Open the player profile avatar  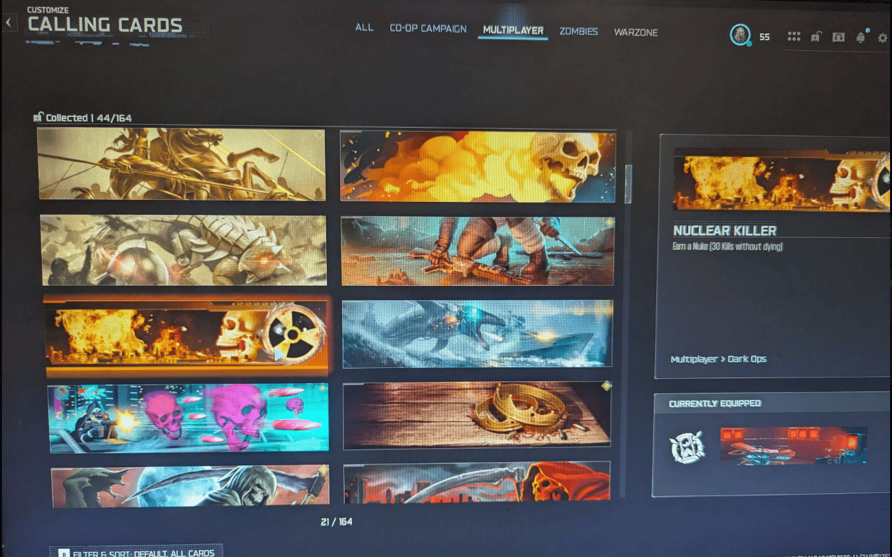point(740,35)
